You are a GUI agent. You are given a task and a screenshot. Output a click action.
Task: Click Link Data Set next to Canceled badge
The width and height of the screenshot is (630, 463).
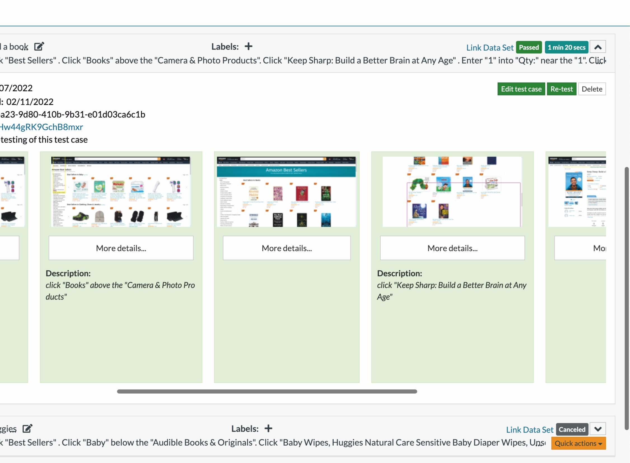pos(530,430)
